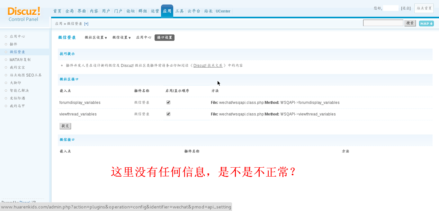The height and width of the screenshot is (211, 439).
Task: Open 站点地图 SEO工具 in the sidebar
Action: pos(26,75)
